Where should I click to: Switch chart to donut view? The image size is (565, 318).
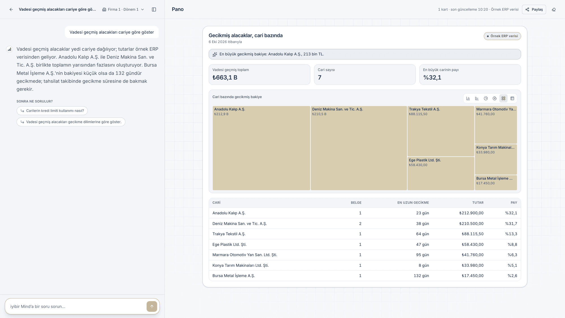pyautogui.click(x=494, y=98)
